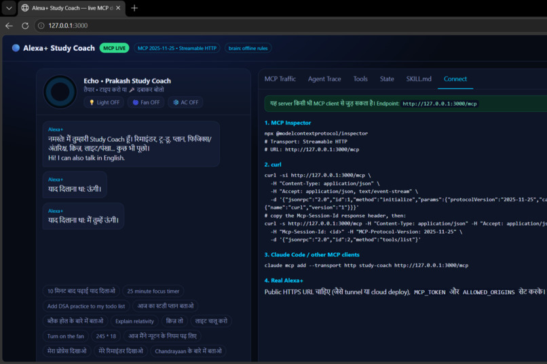The width and height of the screenshot is (547, 364).
Task: Click the brain: offline rules badge
Action: (248, 48)
